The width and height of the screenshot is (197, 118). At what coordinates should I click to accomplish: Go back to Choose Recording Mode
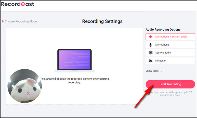pyautogui.click(x=21, y=22)
